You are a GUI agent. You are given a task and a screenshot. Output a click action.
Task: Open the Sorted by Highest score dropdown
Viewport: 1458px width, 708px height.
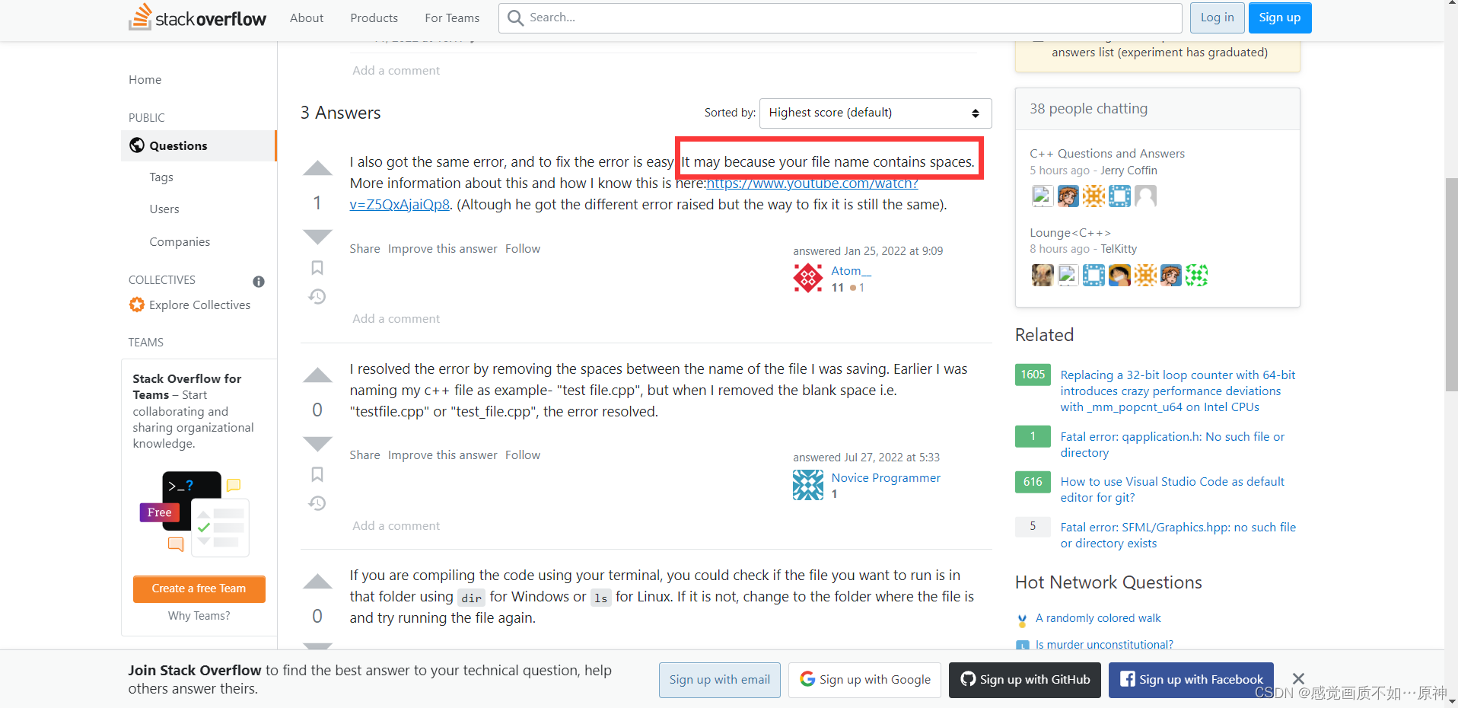[x=876, y=113]
